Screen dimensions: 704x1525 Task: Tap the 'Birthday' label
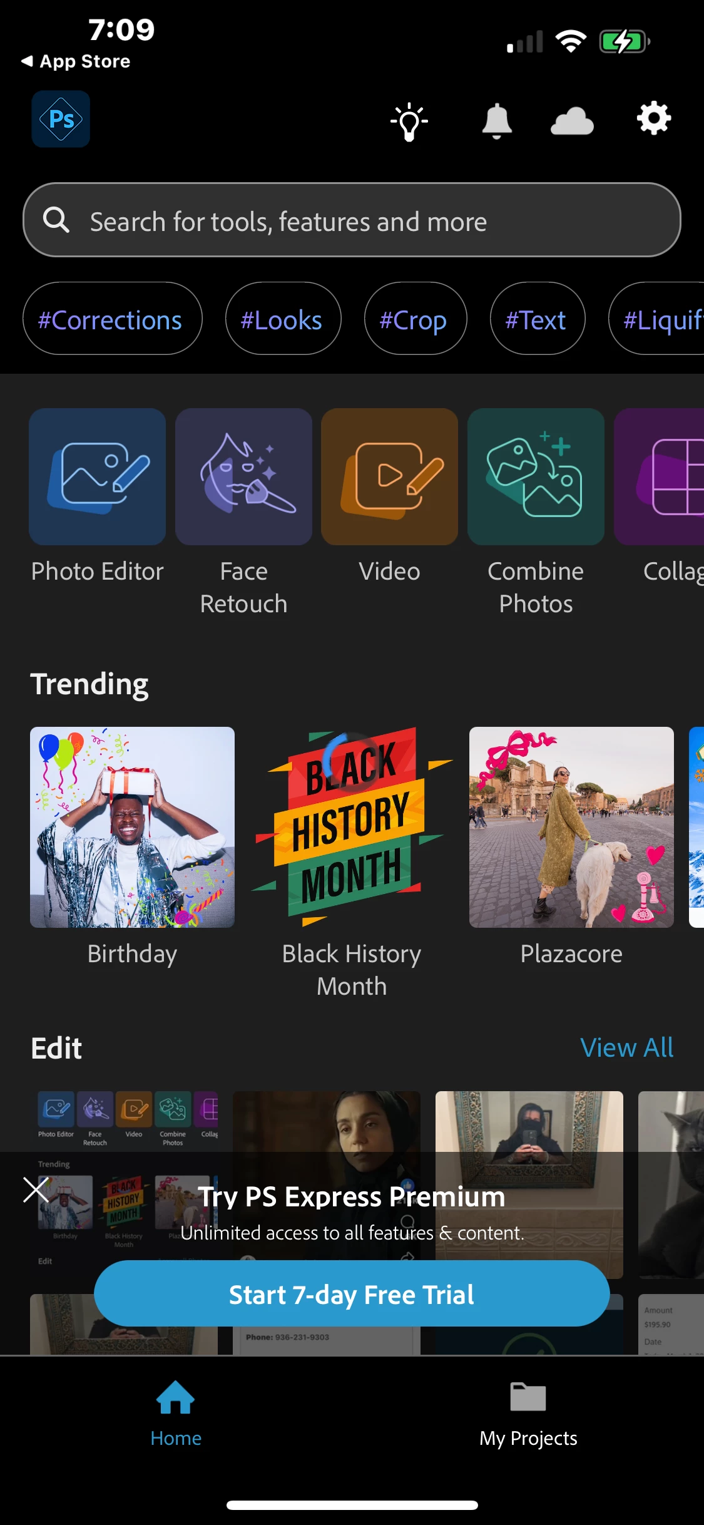[132, 954]
